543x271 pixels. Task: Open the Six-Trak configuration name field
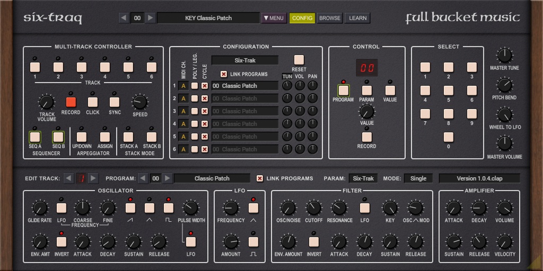(245, 60)
